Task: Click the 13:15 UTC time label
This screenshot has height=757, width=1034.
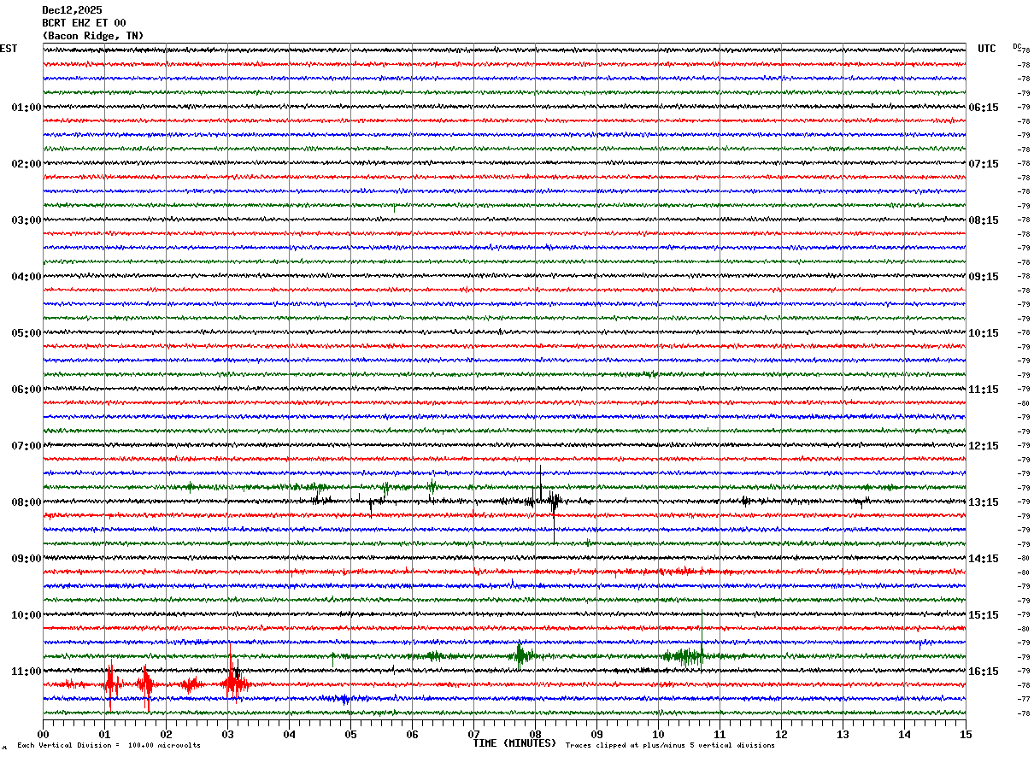Action: pyautogui.click(x=984, y=502)
